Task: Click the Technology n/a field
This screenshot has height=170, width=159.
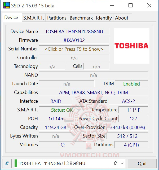Action: [x=52, y=67]
